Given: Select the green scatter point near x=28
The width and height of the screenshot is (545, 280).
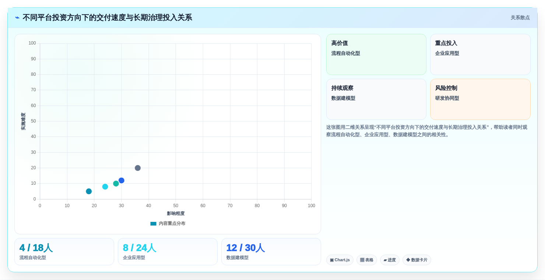Looking at the screenshot, I should 116,184.
